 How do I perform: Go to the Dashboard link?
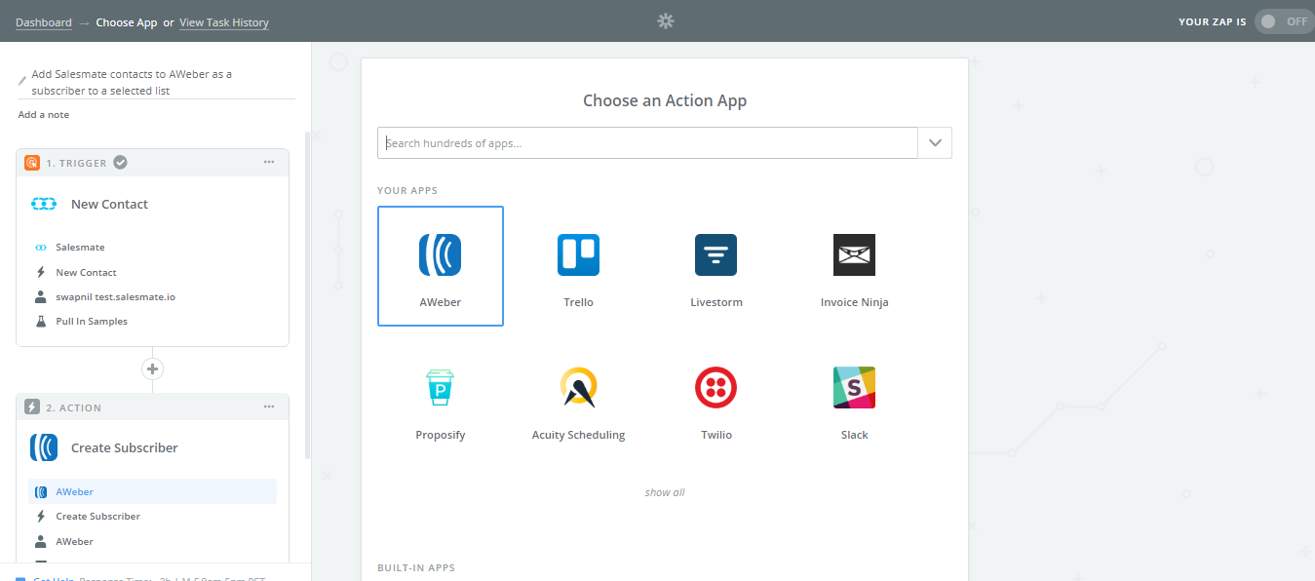click(x=44, y=22)
